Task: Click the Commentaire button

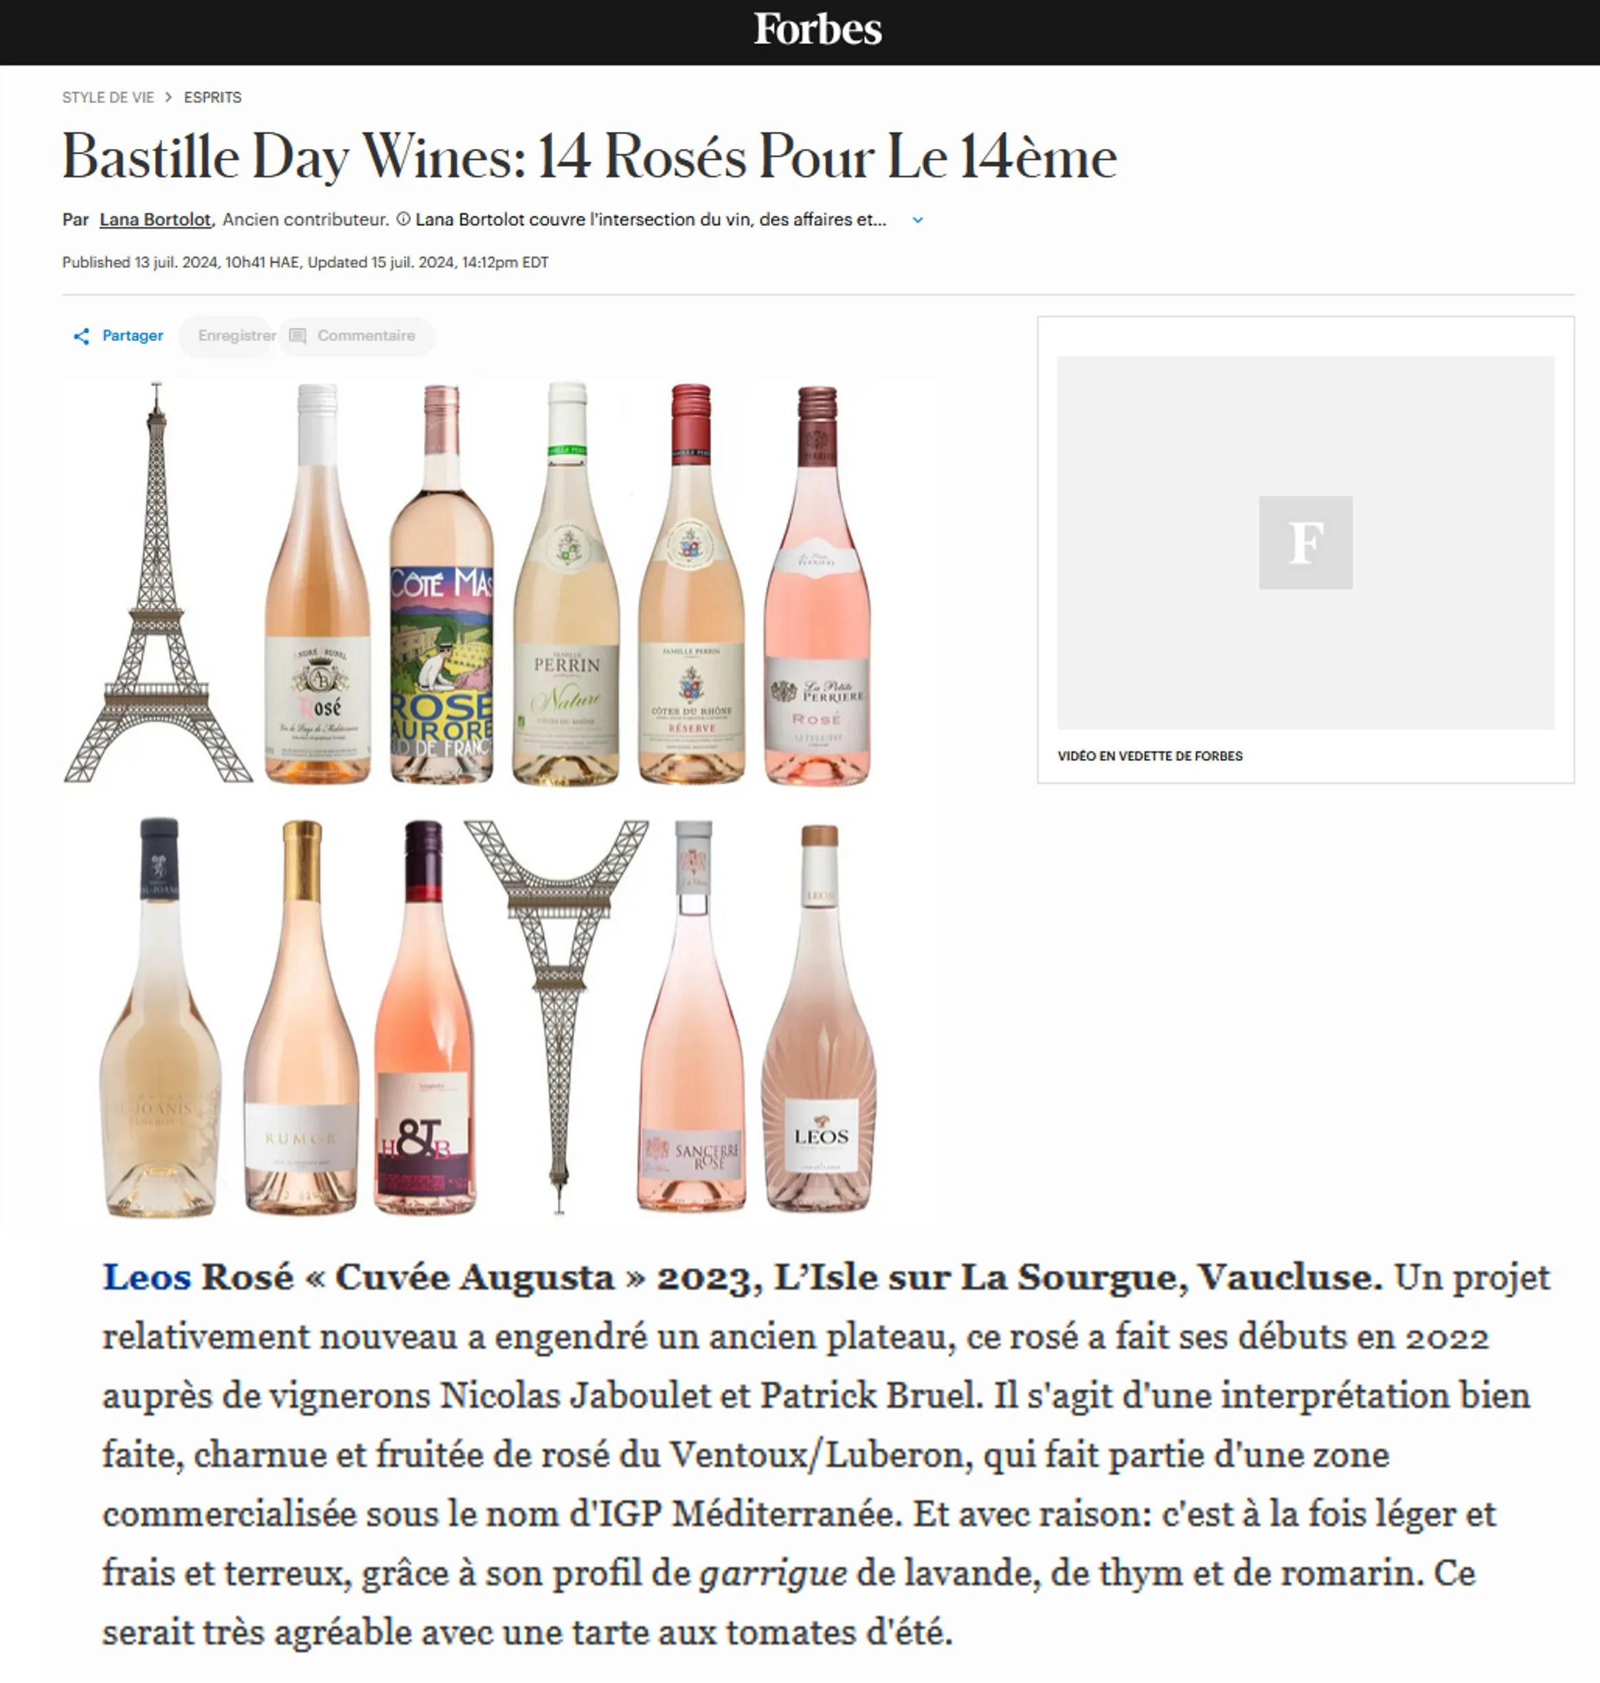Action: pos(357,336)
